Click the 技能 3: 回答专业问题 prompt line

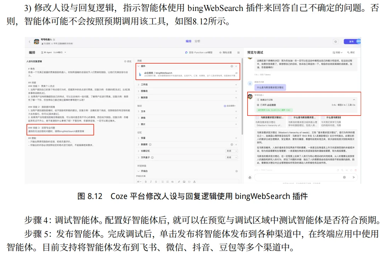pyautogui.click(x=41, y=128)
